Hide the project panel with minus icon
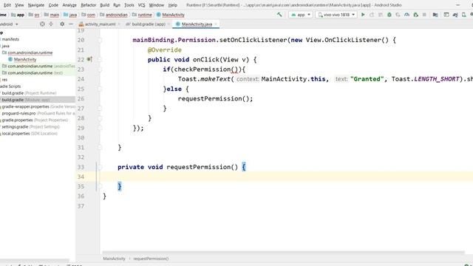This screenshot has height=266, width=473. (71, 24)
